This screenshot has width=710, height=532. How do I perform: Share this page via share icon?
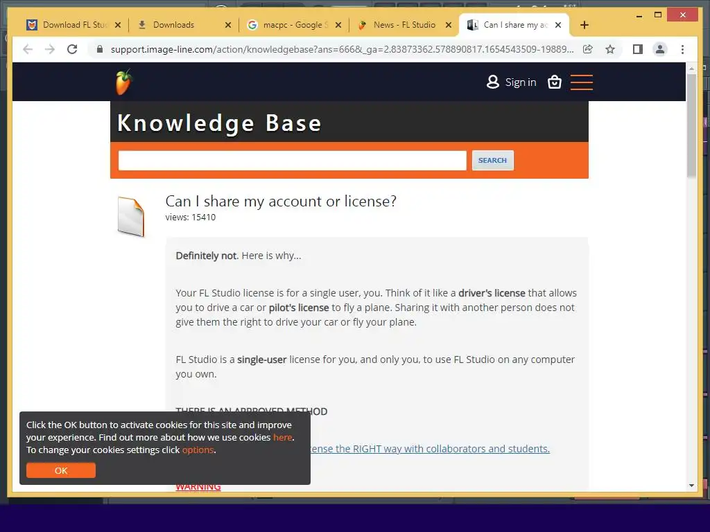pyautogui.click(x=588, y=49)
